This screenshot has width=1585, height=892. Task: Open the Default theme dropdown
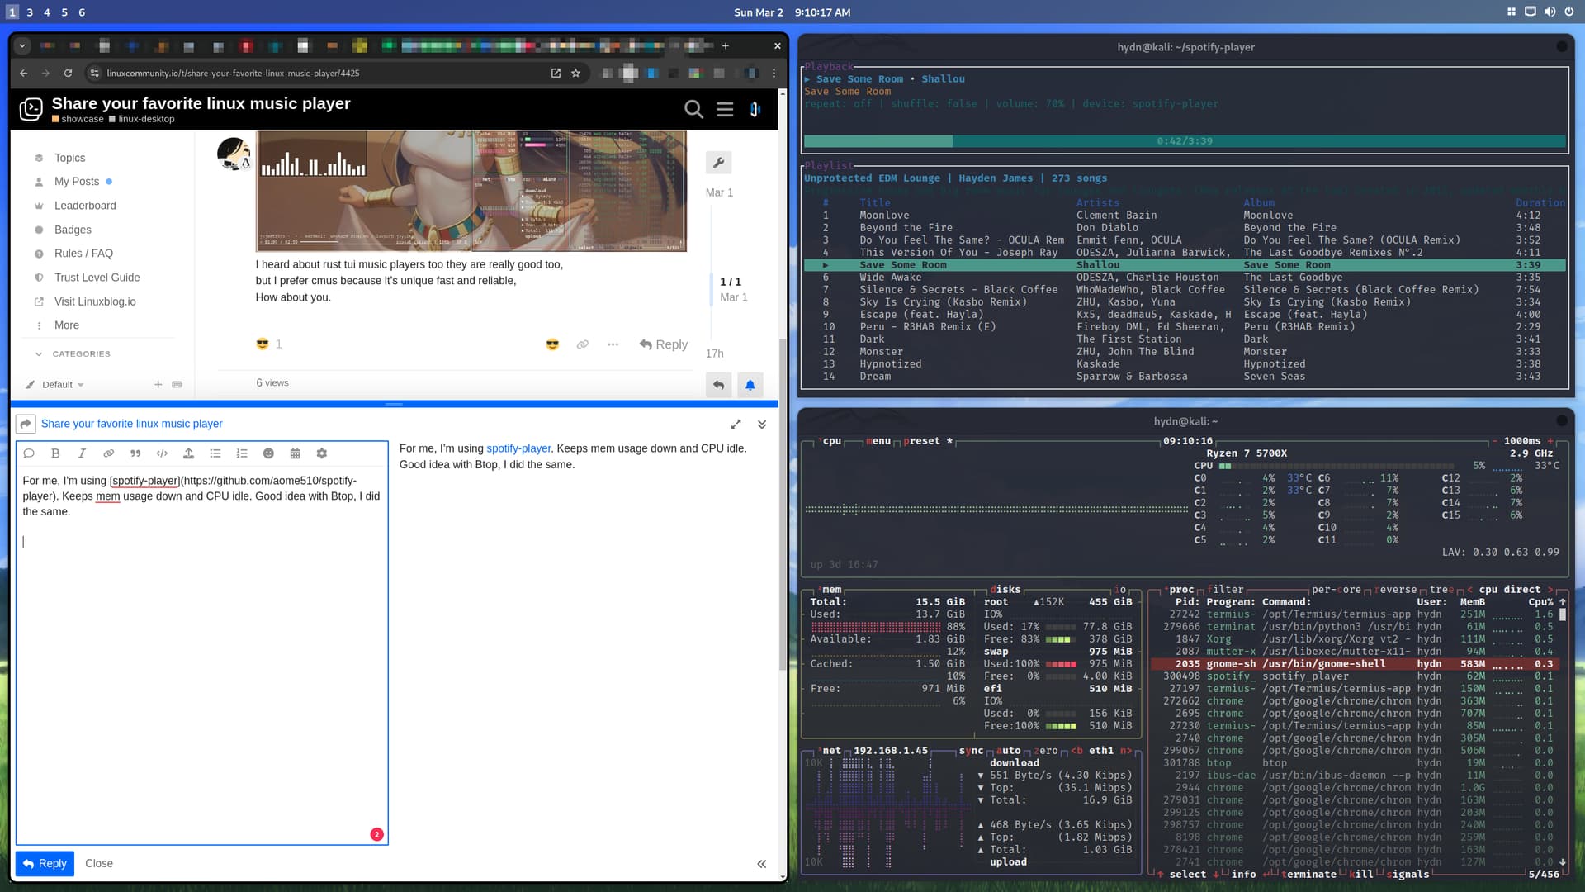(55, 385)
